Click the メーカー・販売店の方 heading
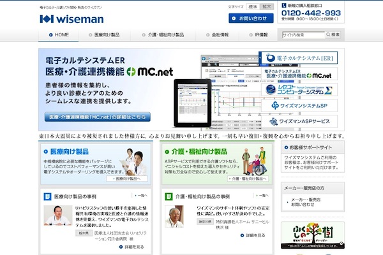The height and width of the screenshot is (255, 383). point(304,188)
